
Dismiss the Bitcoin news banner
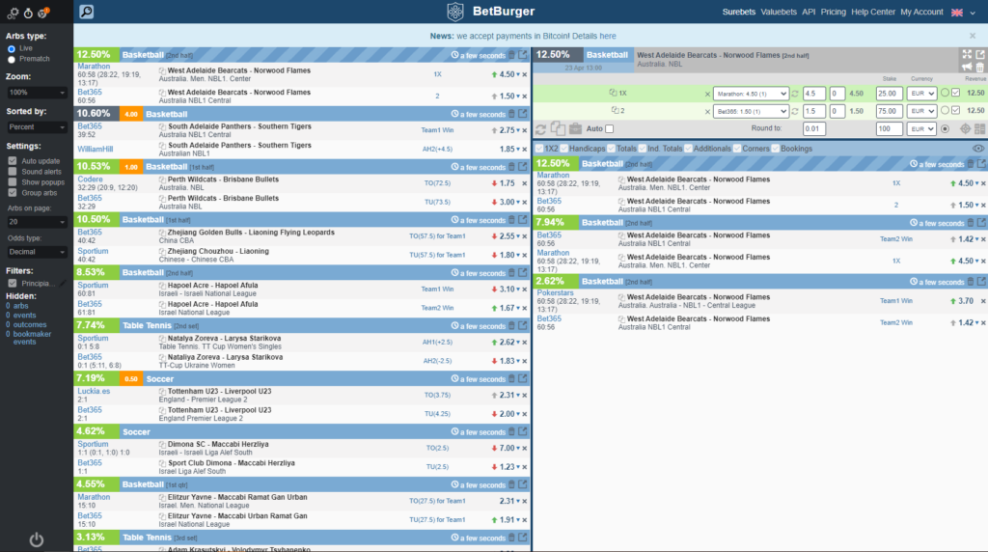pos(973,36)
